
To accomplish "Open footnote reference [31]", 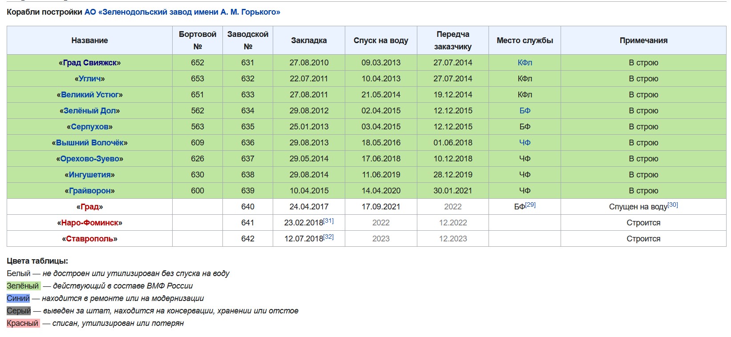I will coord(328,221).
